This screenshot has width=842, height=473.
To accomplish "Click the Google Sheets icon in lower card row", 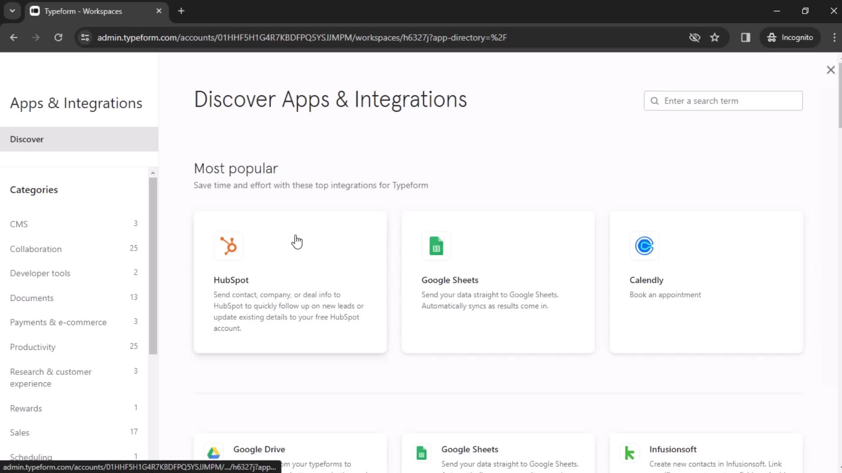I will (421, 453).
